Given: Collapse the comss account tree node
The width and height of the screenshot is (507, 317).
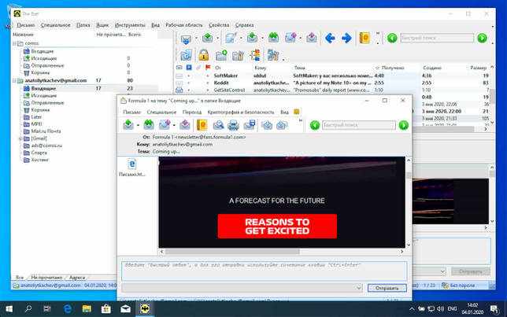Looking at the screenshot, I should click(14, 43).
